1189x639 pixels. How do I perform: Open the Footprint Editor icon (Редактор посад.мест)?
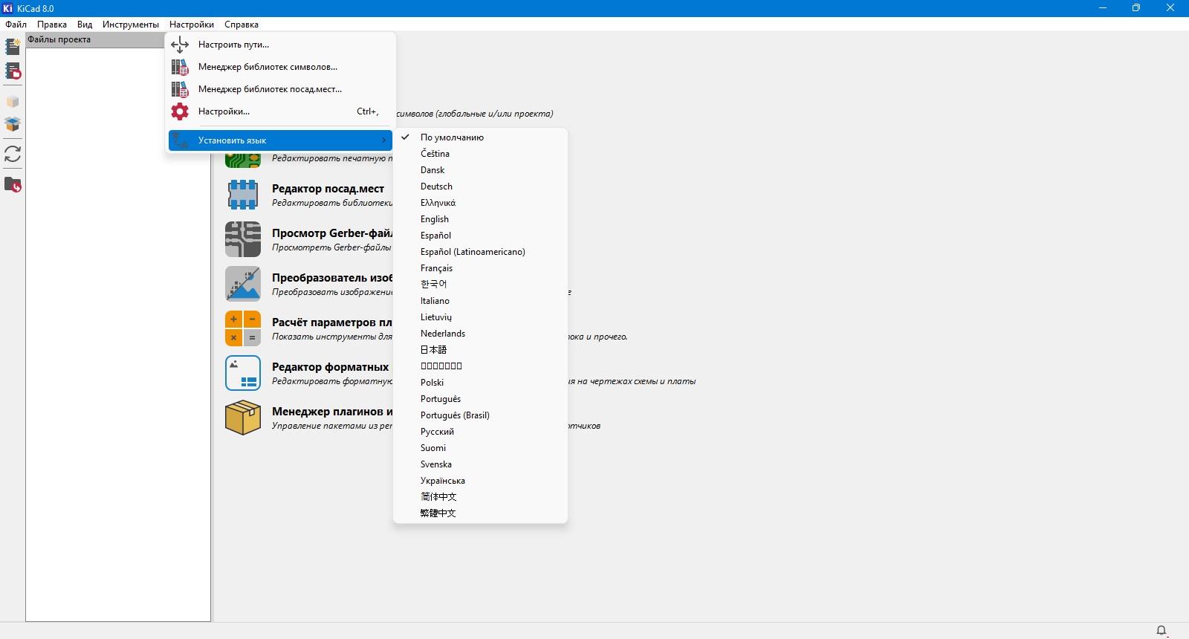(243, 195)
